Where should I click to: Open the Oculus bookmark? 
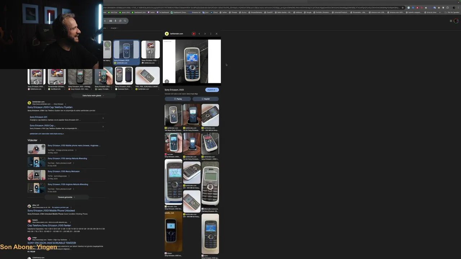[243, 12]
